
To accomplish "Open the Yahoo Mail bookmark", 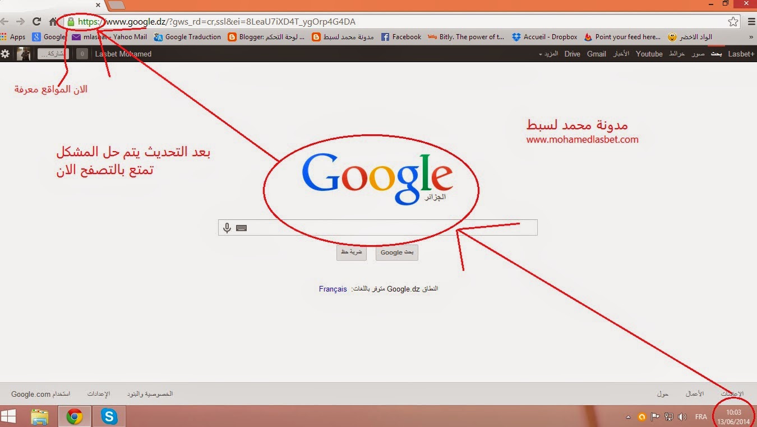I will (x=109, y=37).
